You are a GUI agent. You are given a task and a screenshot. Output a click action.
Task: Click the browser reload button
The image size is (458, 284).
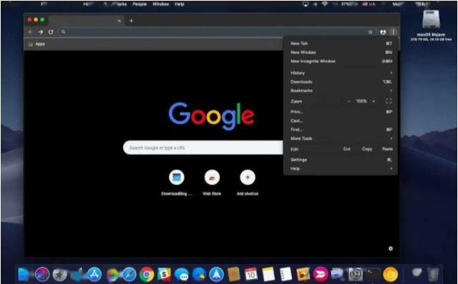51,32
